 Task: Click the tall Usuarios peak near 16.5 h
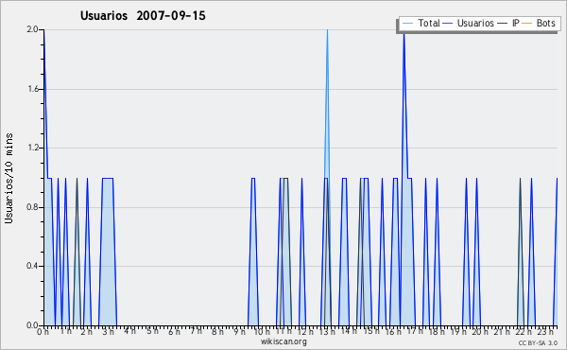404,105
